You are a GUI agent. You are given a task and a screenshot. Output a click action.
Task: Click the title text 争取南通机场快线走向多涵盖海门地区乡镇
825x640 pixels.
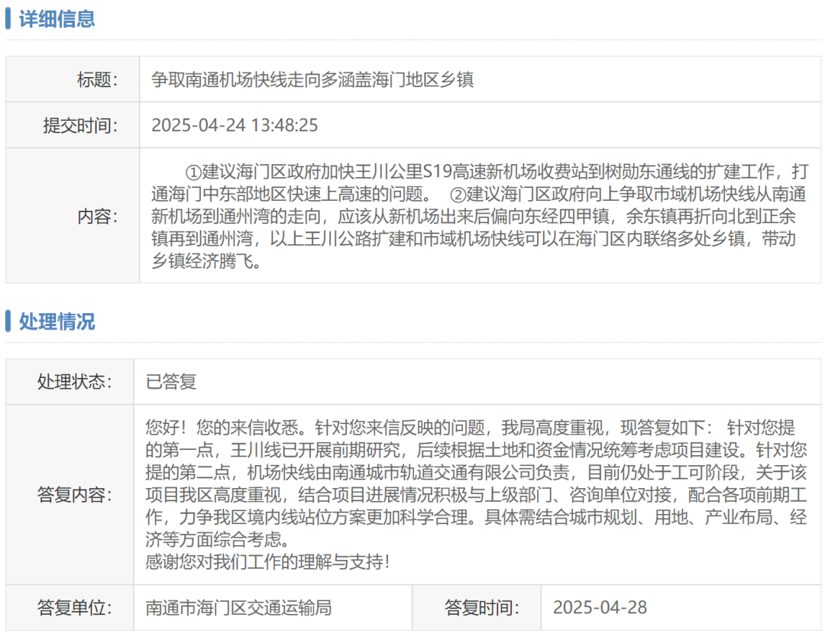pyautogui.click(x=312, y=79)
